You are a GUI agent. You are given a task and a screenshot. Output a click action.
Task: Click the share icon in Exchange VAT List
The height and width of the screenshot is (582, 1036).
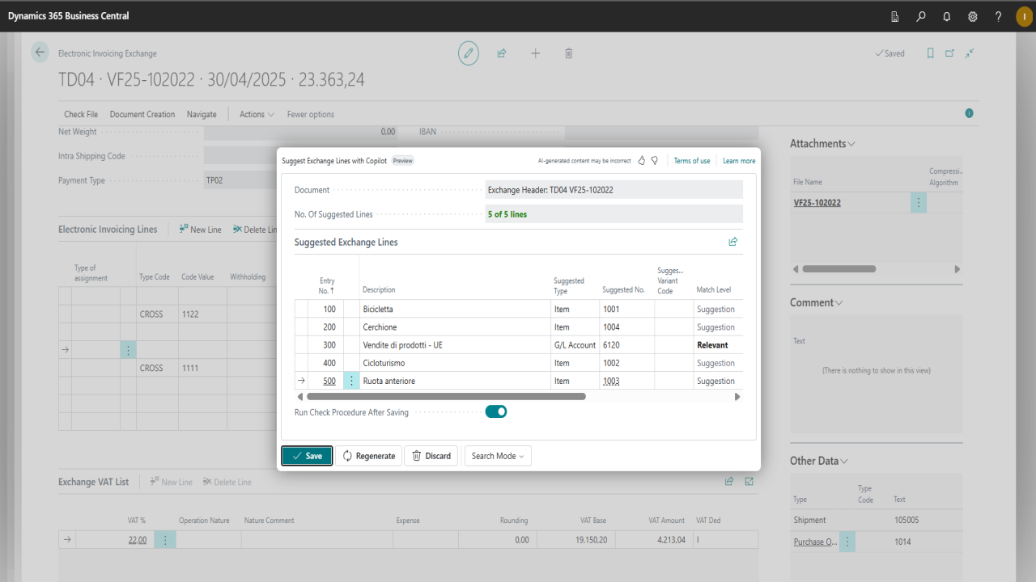point(729,482)
